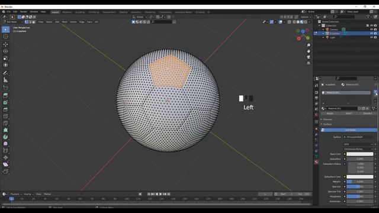
Task: Toggle Collection visibility eye in outliner
Action: click(371, 25)
